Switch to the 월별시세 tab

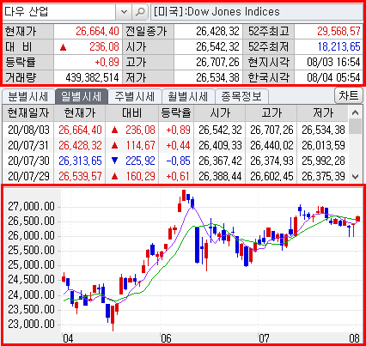click(188, 96)
